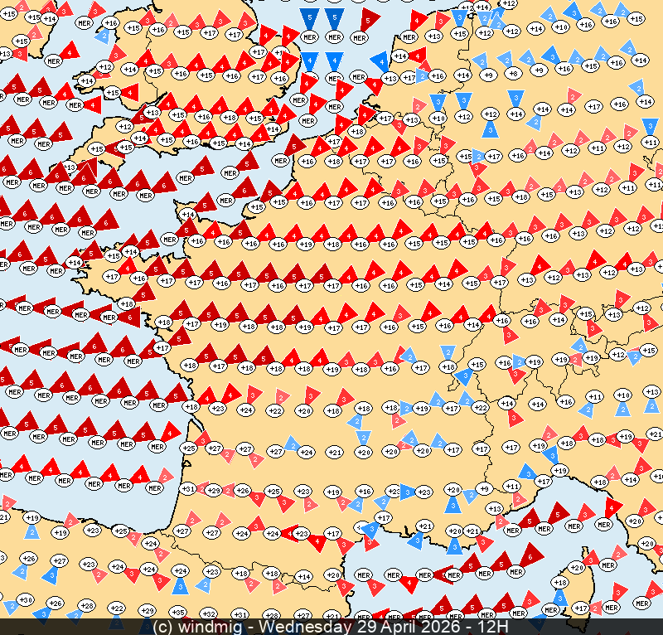Select the +32 temperature label
Viewport: 663px width, 635px height.
coord(209,613)
